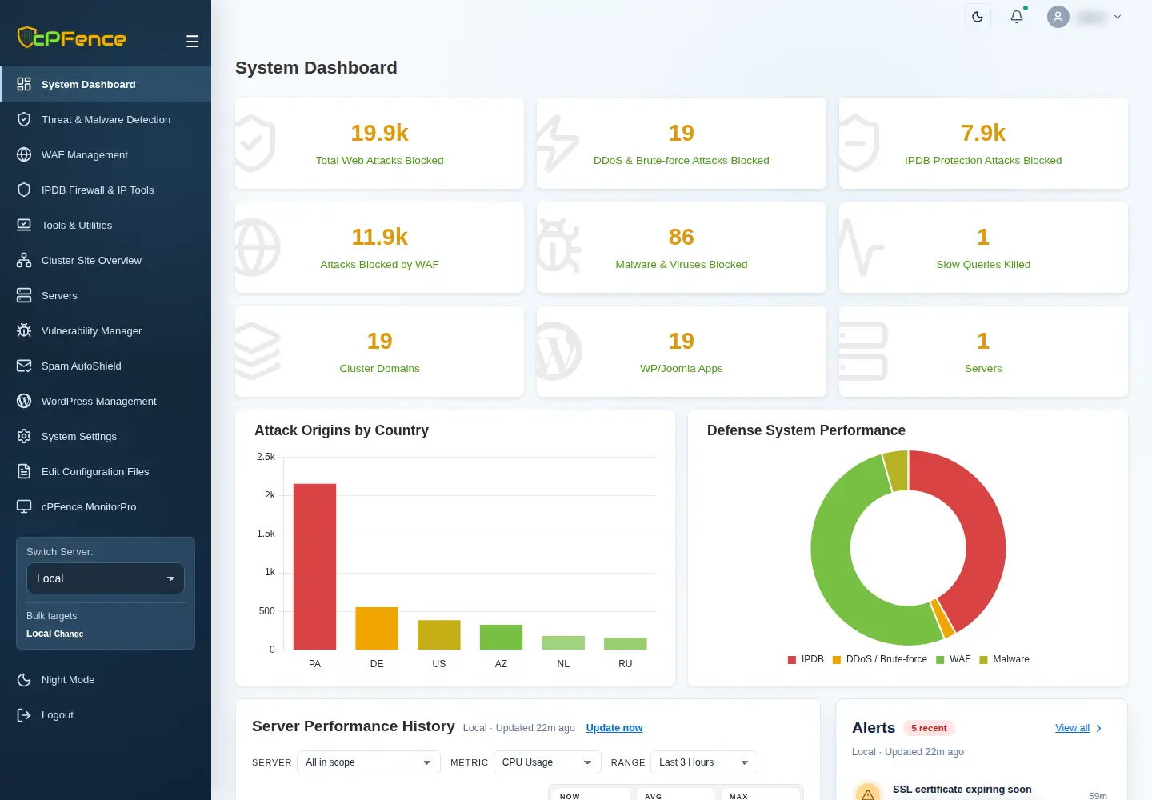Image resolution: width=1152 pixels, height=800 pixels.
Task: Click 'SSL certificate expiring soon' alert text
Action: (x=962, y=790)
